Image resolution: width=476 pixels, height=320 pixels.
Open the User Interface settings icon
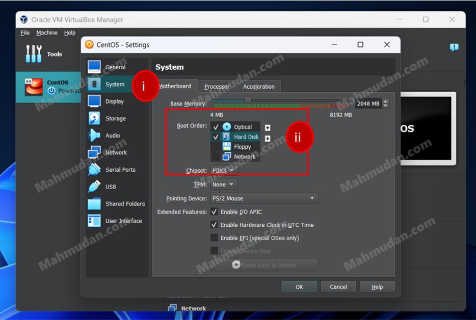click(94, 221)
